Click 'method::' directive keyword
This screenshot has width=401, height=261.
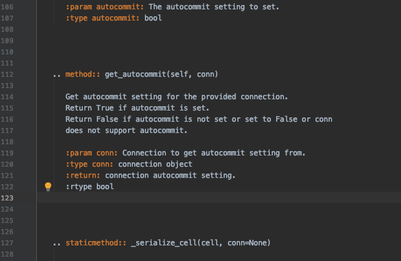(82, 74)
